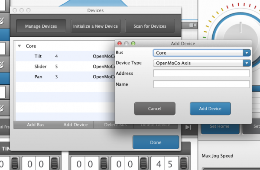260x170 pixels.
Task: Confirm with the blue Add Device button
Action: (x=210, y=109)
